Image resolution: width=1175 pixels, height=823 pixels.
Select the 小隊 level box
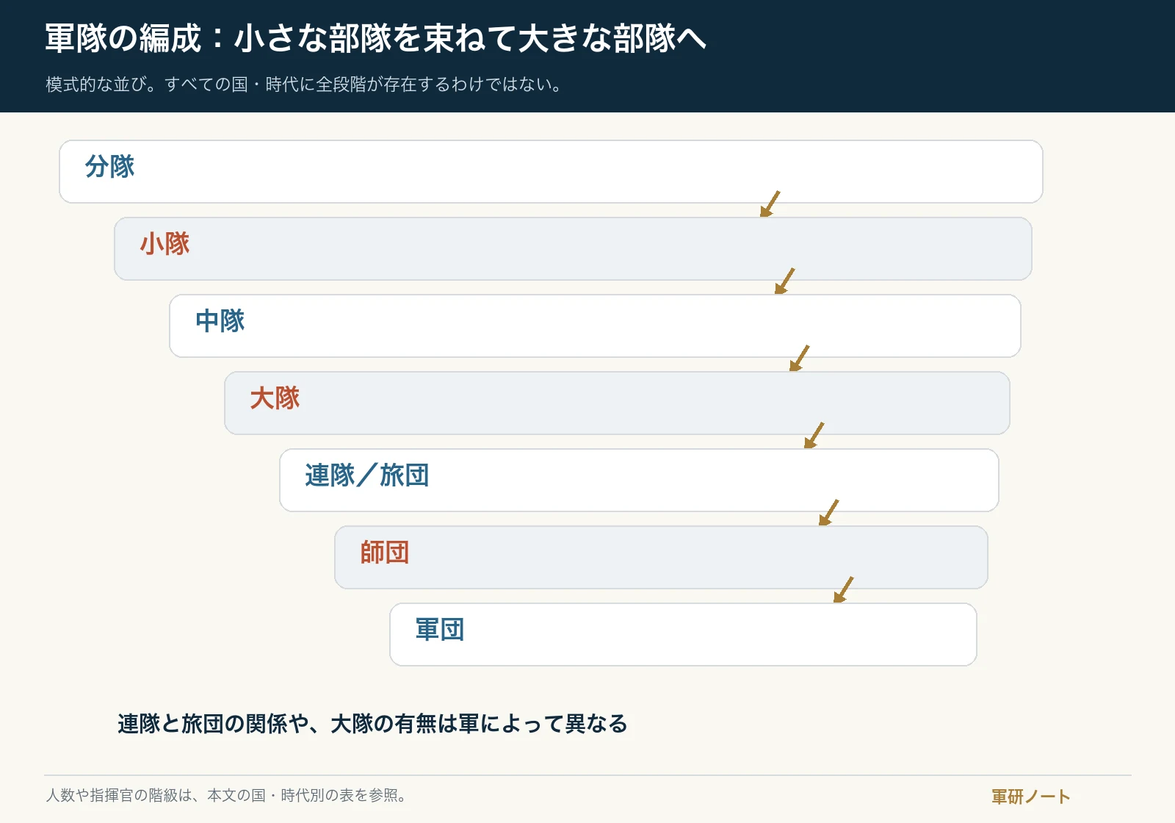pos(573,248)
